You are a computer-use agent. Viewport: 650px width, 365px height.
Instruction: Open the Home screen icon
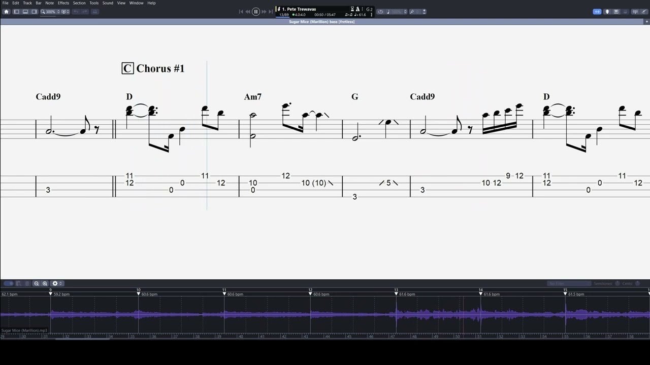pyautogui.click(x=7, y=12)
